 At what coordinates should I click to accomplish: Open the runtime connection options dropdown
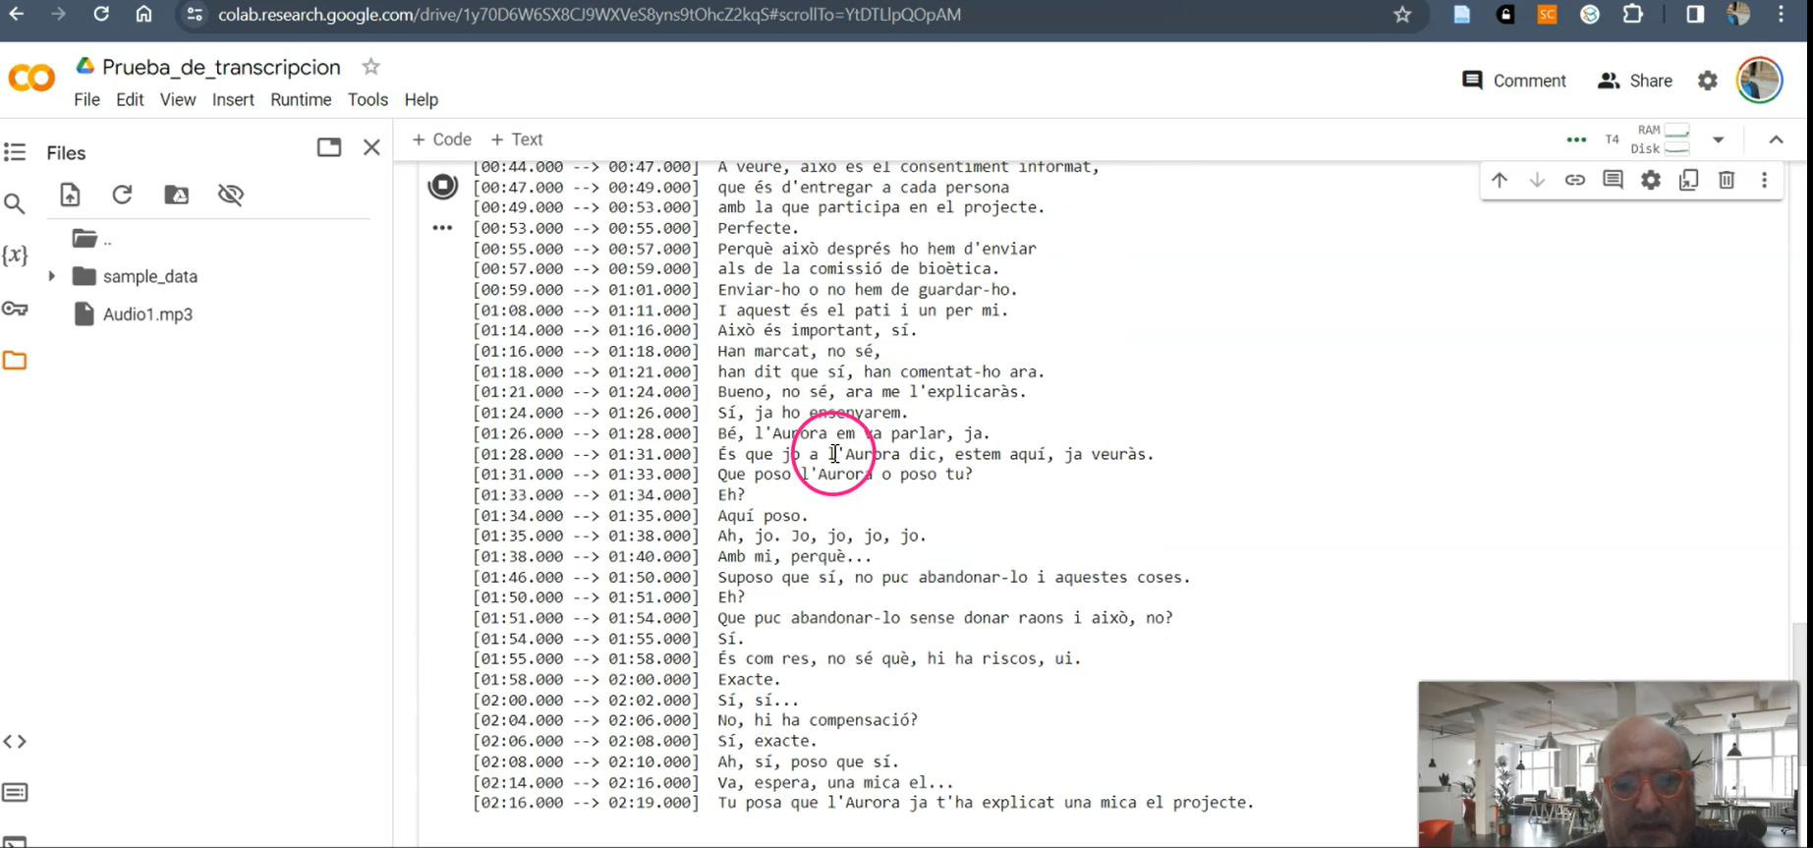pos(1718,140)
